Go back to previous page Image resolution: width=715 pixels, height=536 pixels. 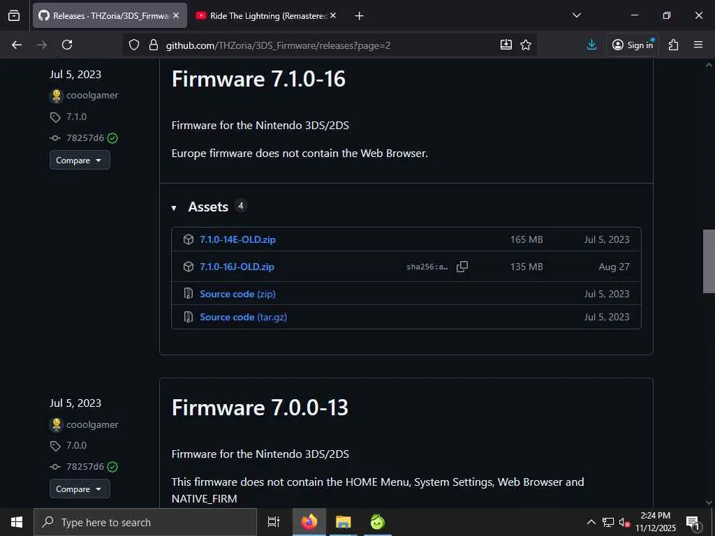click(17, 45)
